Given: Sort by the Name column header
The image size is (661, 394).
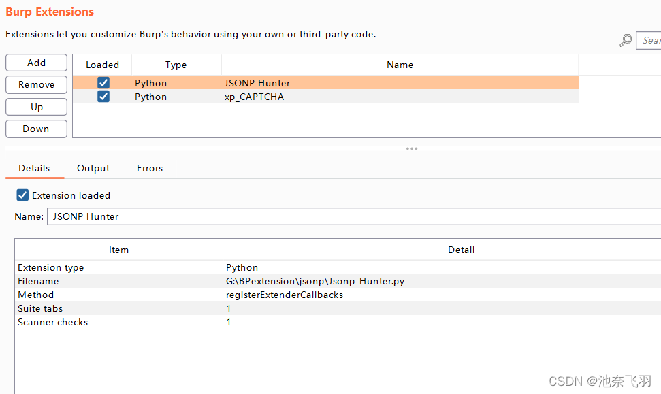Looking at the screenshot, I should pyautogui.click(x=400, y=65).
